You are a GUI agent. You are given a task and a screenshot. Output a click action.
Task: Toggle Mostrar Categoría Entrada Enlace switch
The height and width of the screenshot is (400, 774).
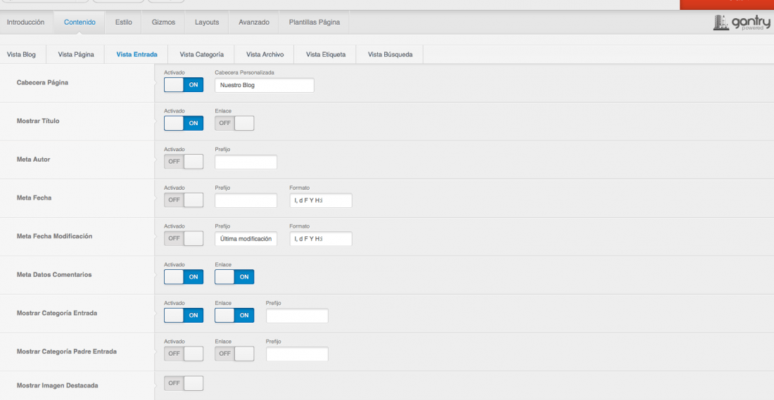(x=234, y=316)
